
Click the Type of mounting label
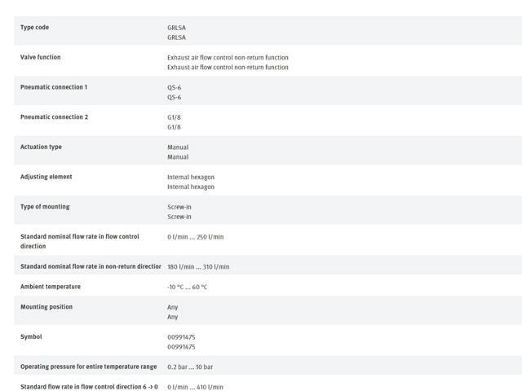click(45, 207)
